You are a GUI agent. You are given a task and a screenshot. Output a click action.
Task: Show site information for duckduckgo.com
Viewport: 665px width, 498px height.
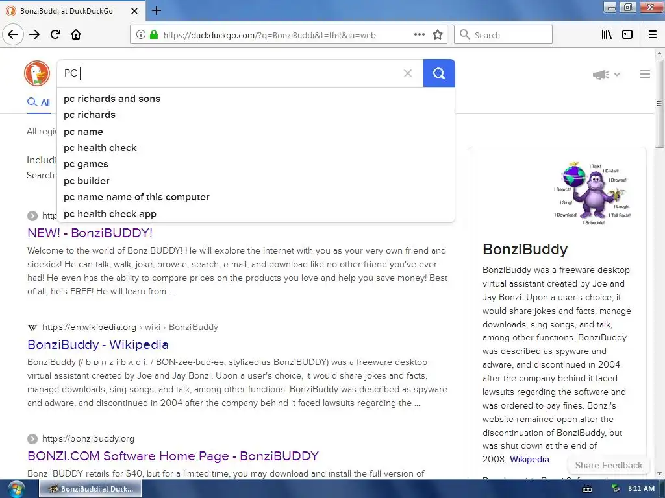141,35
